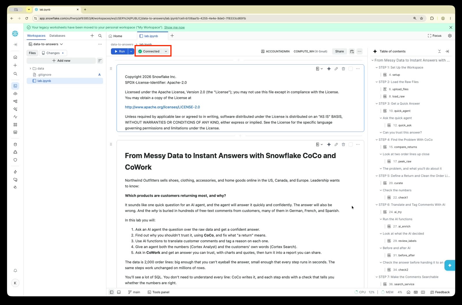Open the Projects terminal icon in the left sidebar
Screen dimensions: 462x305
15,86
